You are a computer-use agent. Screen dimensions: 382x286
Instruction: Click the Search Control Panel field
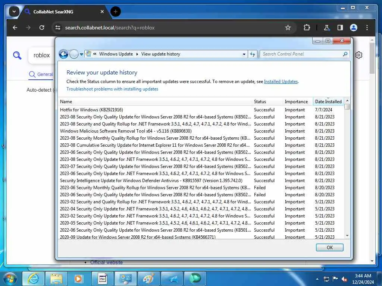tap(304, 54)
